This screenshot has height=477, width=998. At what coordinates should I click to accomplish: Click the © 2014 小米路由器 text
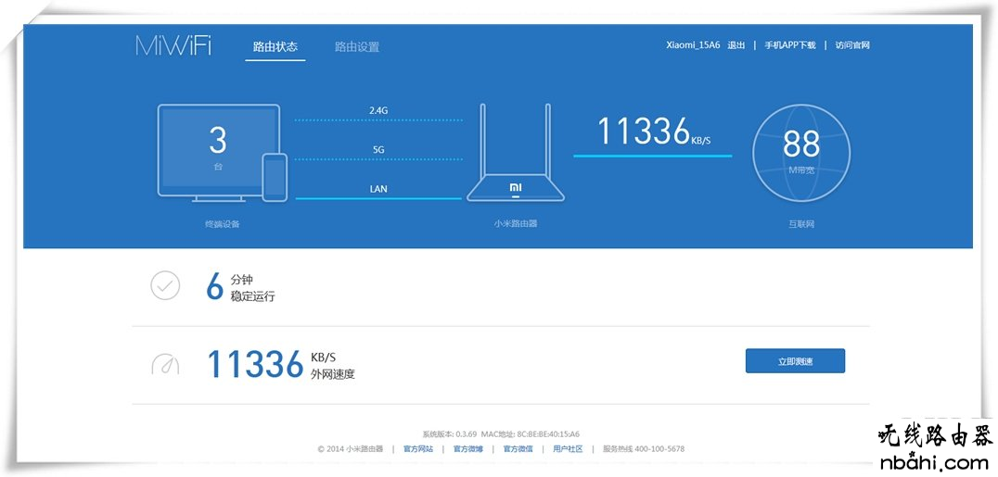click(x=350, y=449)
